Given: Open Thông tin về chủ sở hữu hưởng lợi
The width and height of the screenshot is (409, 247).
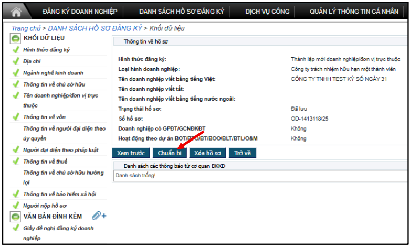Looking at the screenshot, I should pyautogui.click(x=64, y=177).
